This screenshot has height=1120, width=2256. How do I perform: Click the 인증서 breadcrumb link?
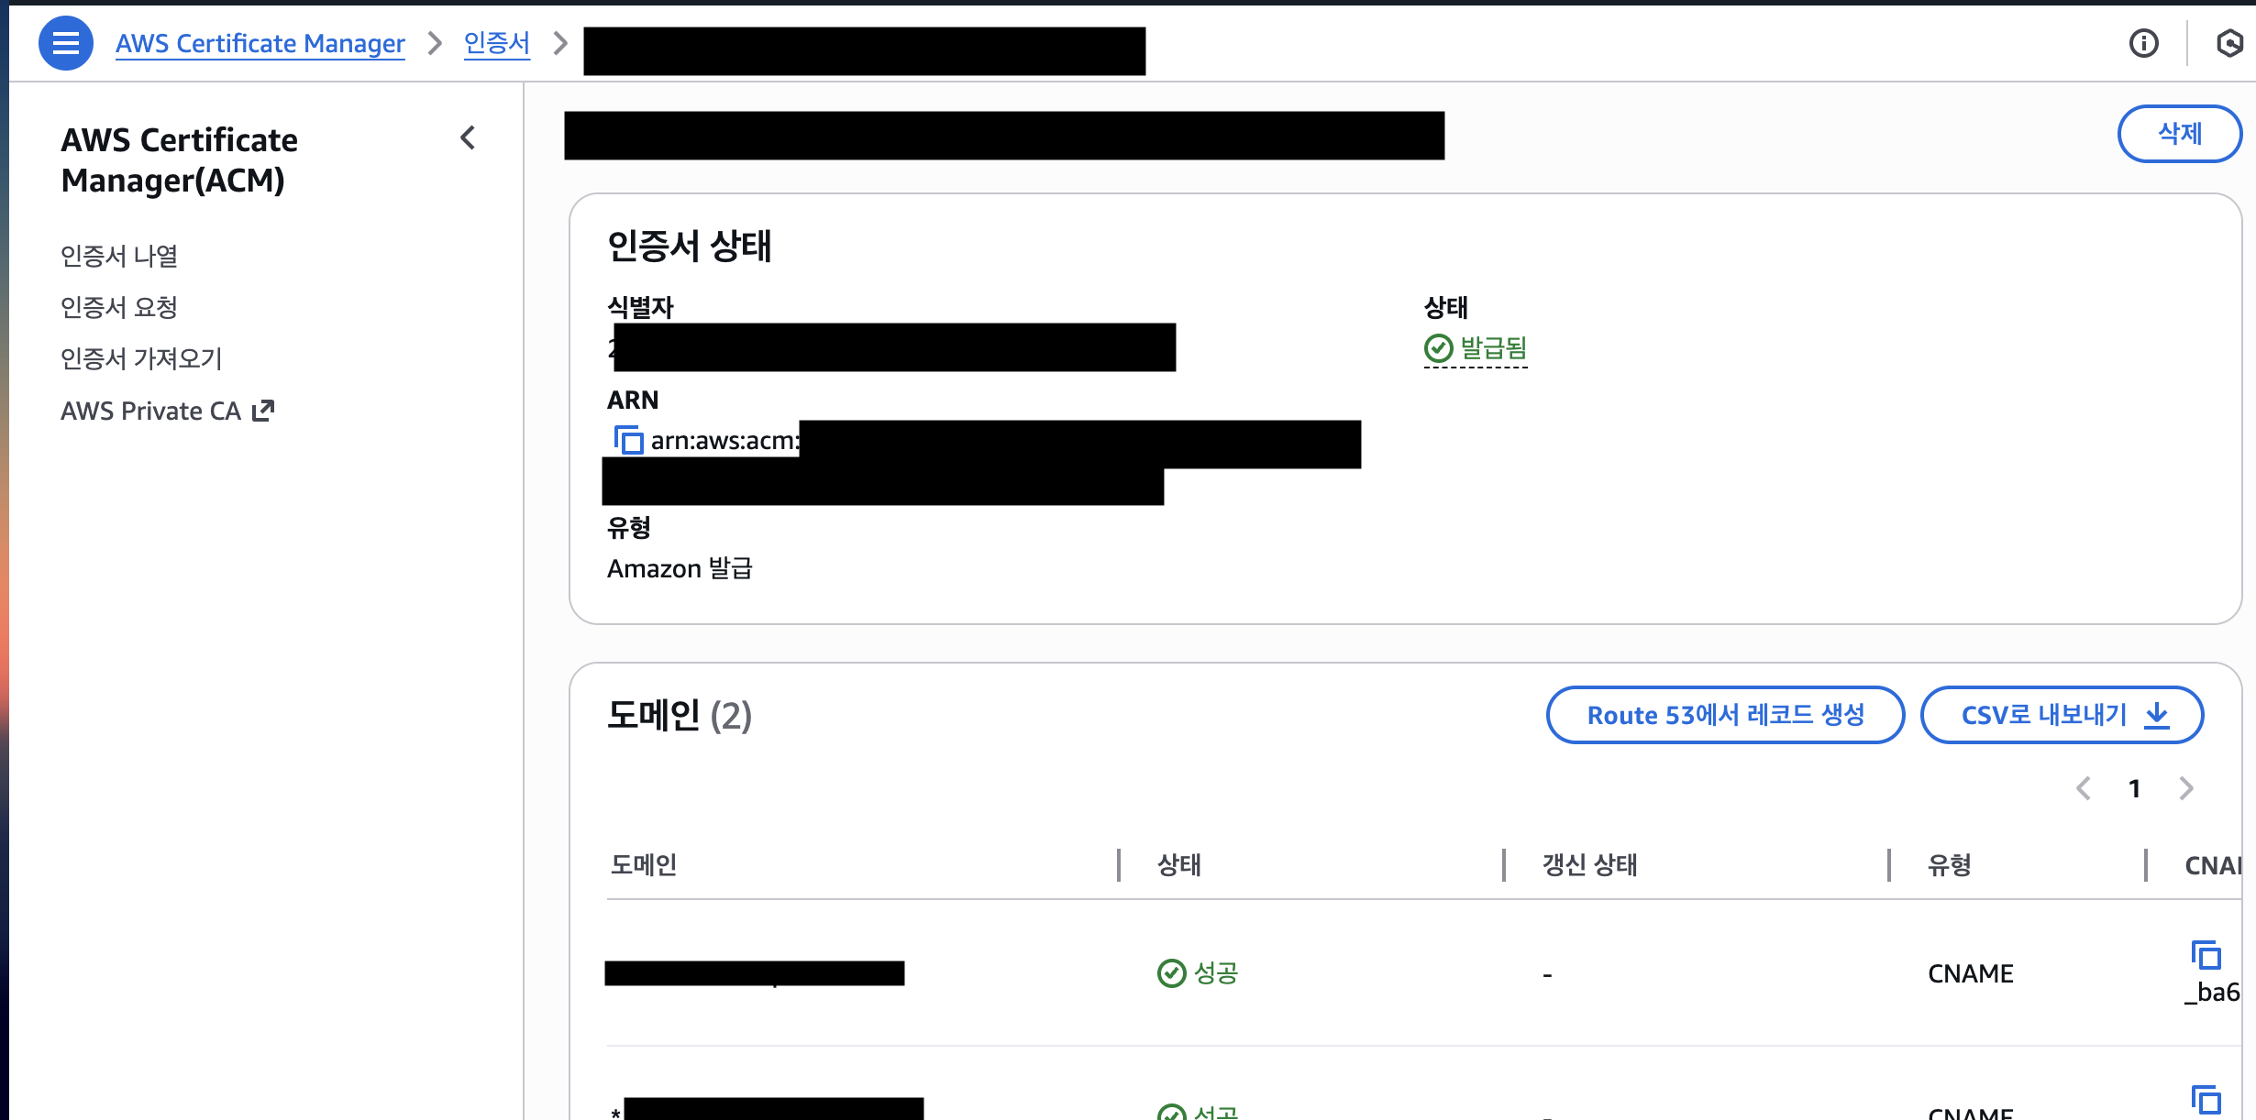tap(496, 43)
